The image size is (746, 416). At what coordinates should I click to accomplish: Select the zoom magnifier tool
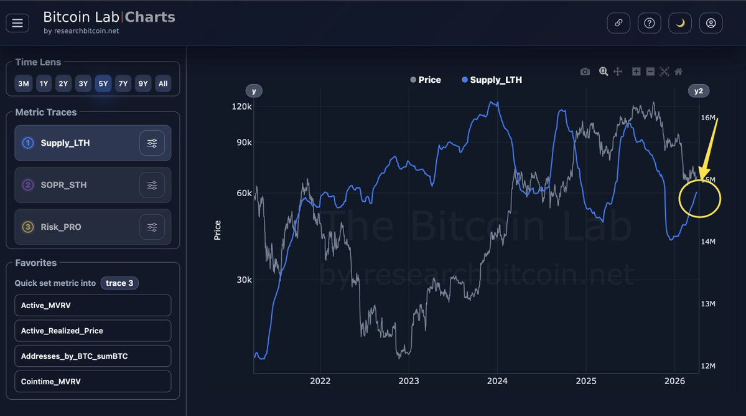tap(603, 72)
